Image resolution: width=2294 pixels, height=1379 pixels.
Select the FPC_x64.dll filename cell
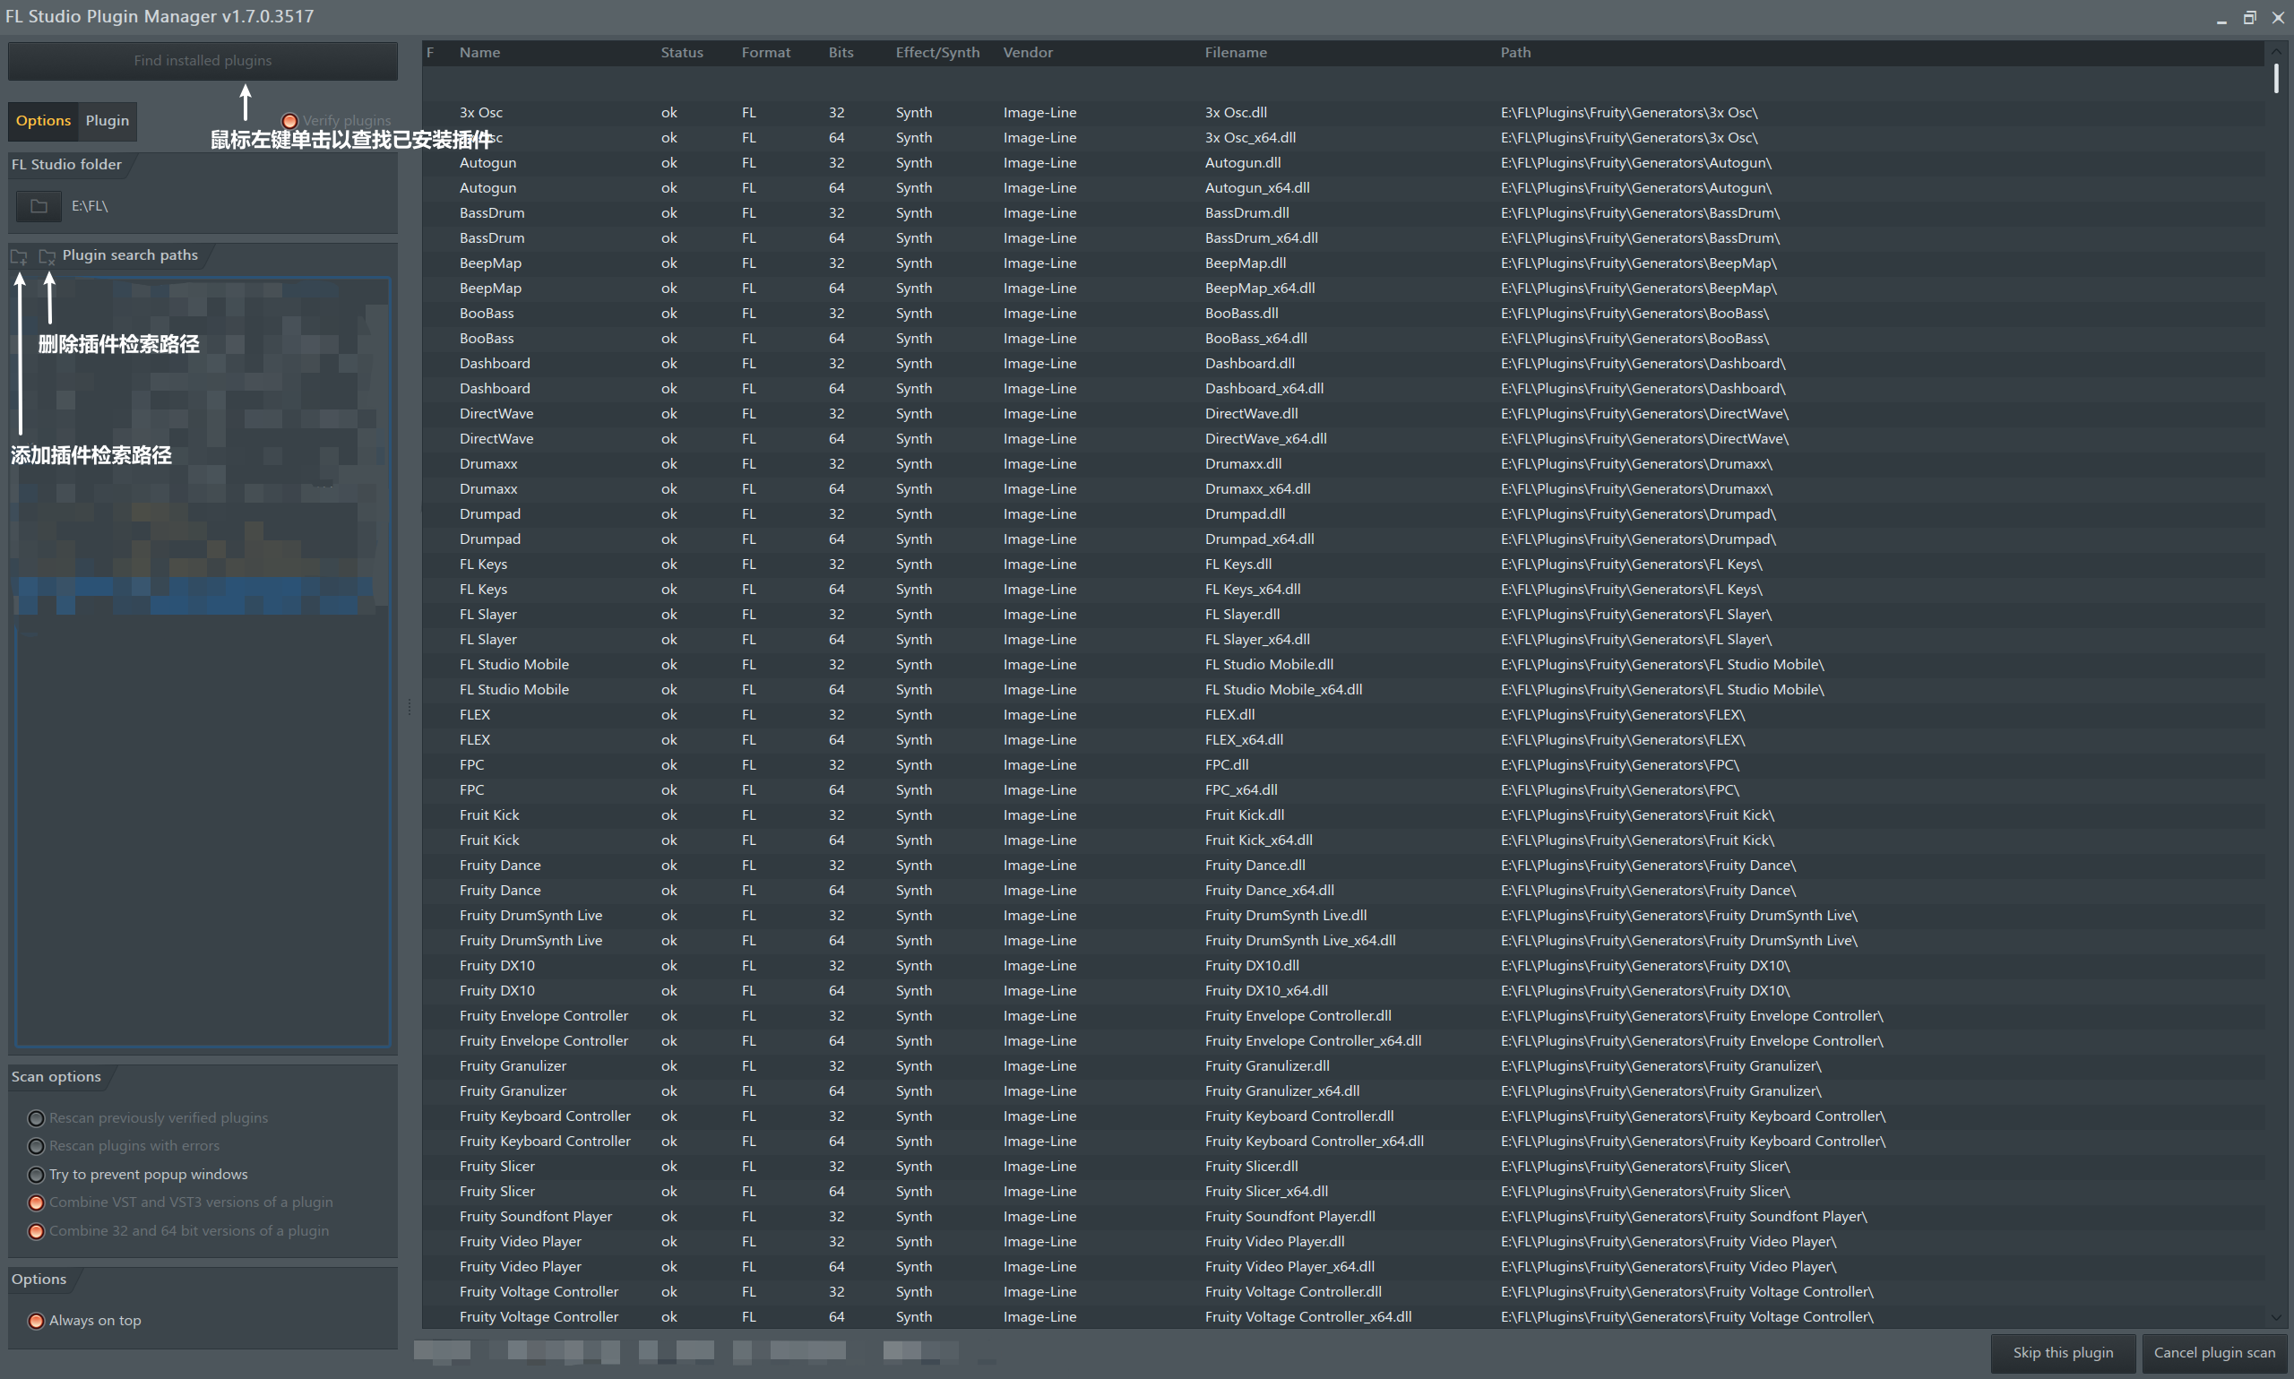pos(1241,790)
